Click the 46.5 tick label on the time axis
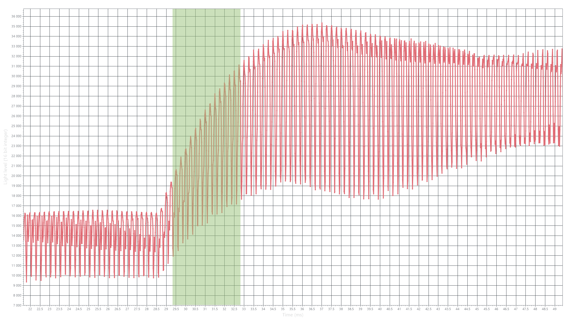Screen dimensions: 569x320 point(506,309)
